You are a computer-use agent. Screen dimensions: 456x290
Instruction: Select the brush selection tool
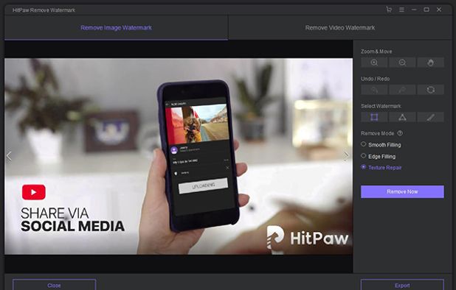[430, 117]
